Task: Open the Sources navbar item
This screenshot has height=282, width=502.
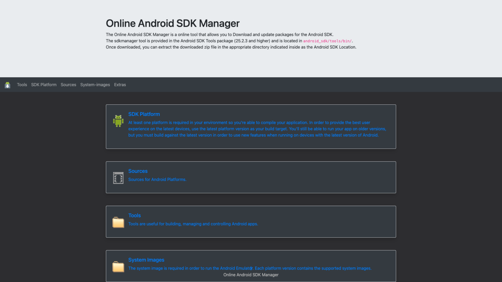Action: pos(68,85)
